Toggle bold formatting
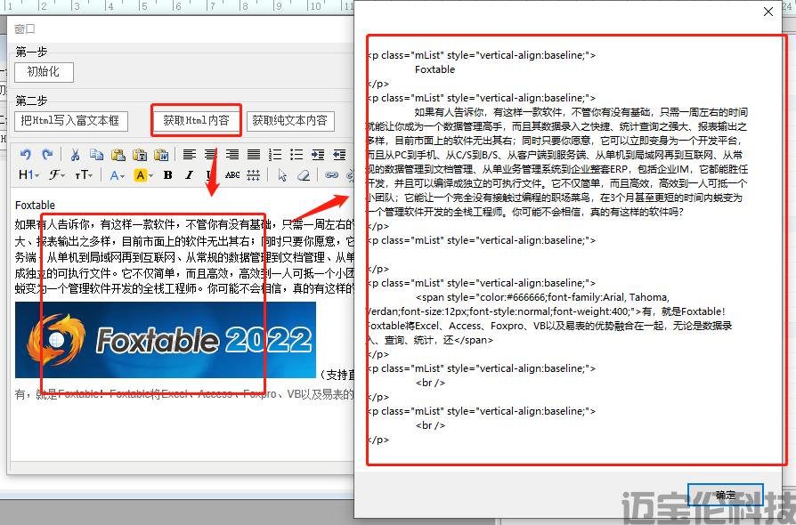796x525 pixels. pyautogui.click(x=167, y=175)
